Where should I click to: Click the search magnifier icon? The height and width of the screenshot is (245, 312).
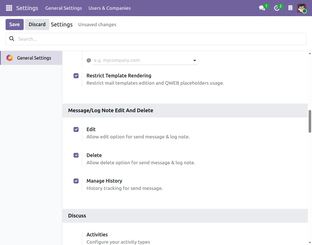[x=11, y=39]
